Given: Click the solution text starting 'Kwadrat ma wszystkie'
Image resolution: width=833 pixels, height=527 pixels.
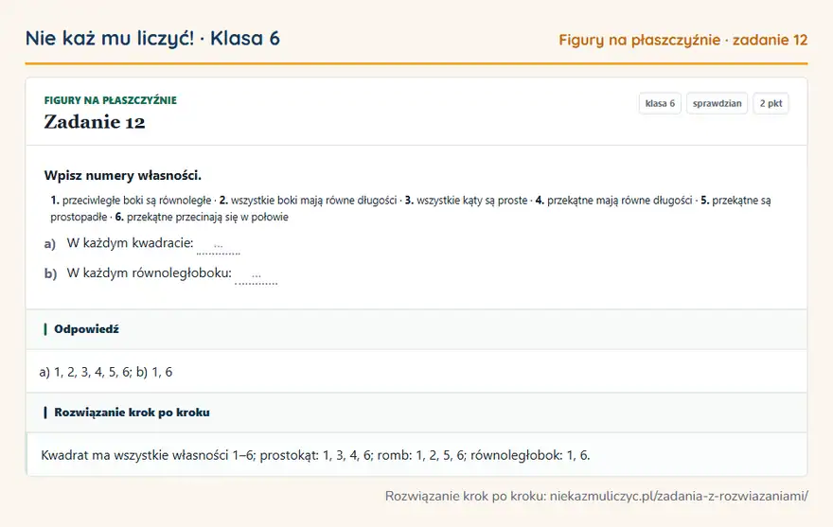Looking at the screenshot, I should pos(315,455).
